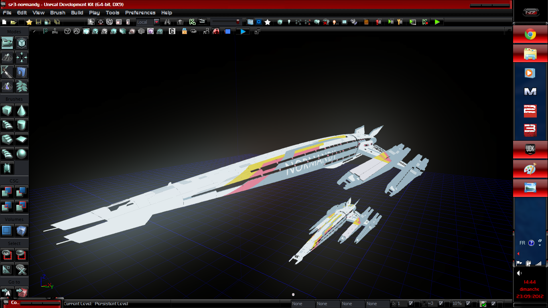This screenshot has width=548, height=308.
Task: Click the first None field in status bar
Action: click(303, 304)
